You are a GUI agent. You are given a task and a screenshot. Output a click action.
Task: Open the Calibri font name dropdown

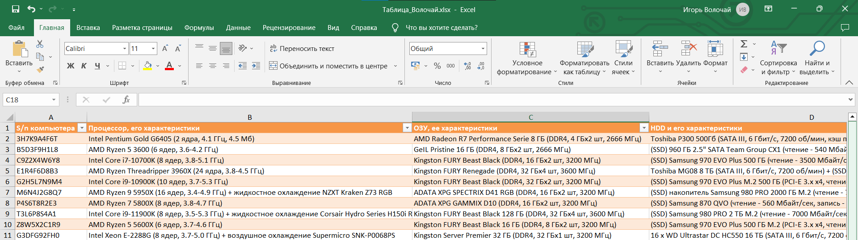125,48
